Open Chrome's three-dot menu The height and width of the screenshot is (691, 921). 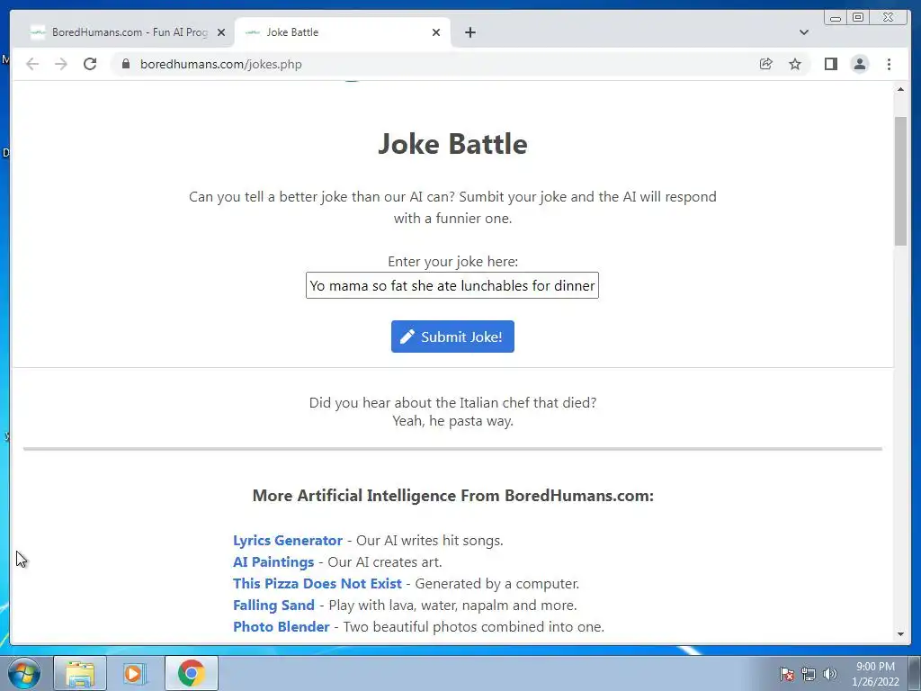point(889,64)
